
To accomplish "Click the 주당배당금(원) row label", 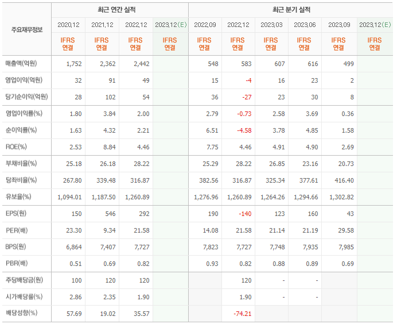I will (x=24, y=280).
